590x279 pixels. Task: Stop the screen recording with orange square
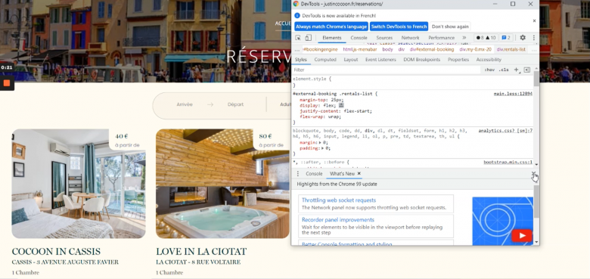(6, 82)
